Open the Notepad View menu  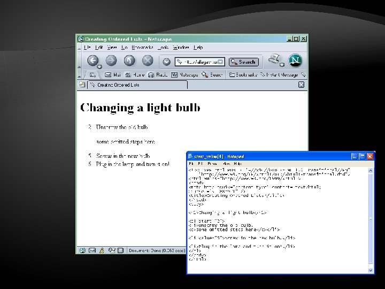pyautogui.click(x=227, y=163)
